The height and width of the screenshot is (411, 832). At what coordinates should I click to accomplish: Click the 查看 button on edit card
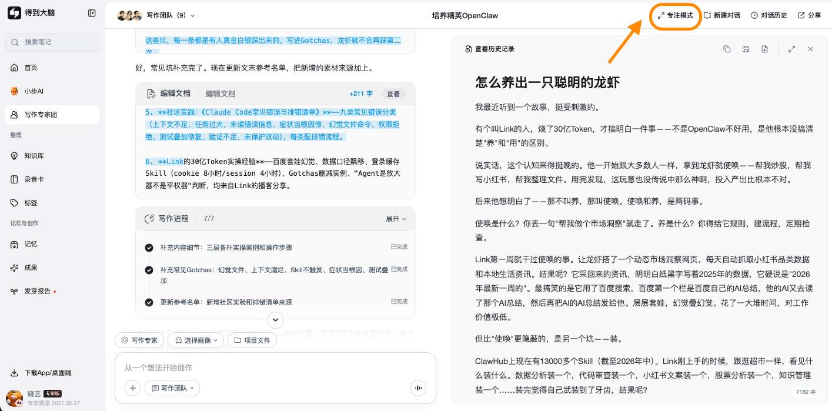point(393,94)
